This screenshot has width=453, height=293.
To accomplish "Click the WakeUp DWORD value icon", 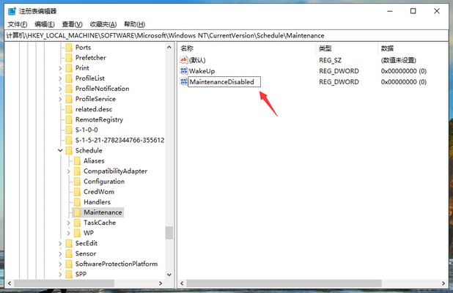I will coord(184,71).
